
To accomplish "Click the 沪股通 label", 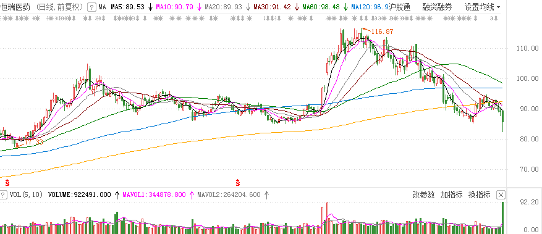I will click(x=400, y=7).
